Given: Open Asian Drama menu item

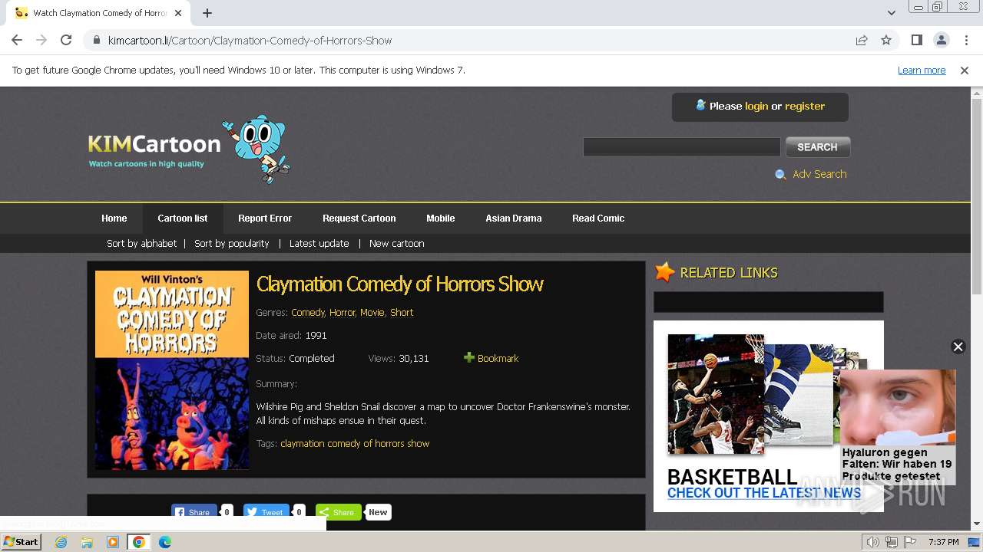Looking at the screenshot, I should (x=514, y=219).
